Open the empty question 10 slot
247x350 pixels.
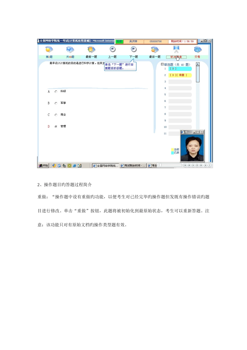point(180,127)
